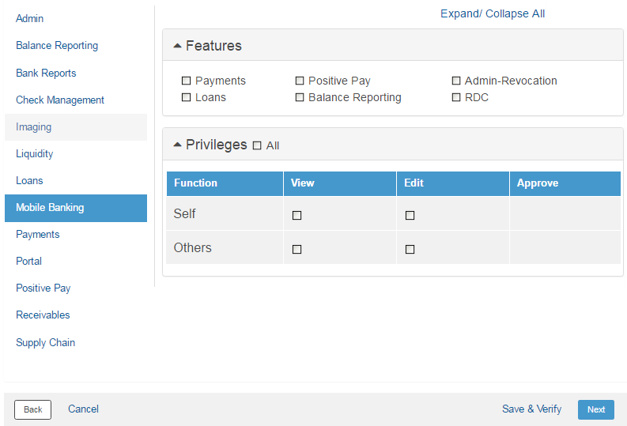Select Liquidity from the sidebar

35,153
